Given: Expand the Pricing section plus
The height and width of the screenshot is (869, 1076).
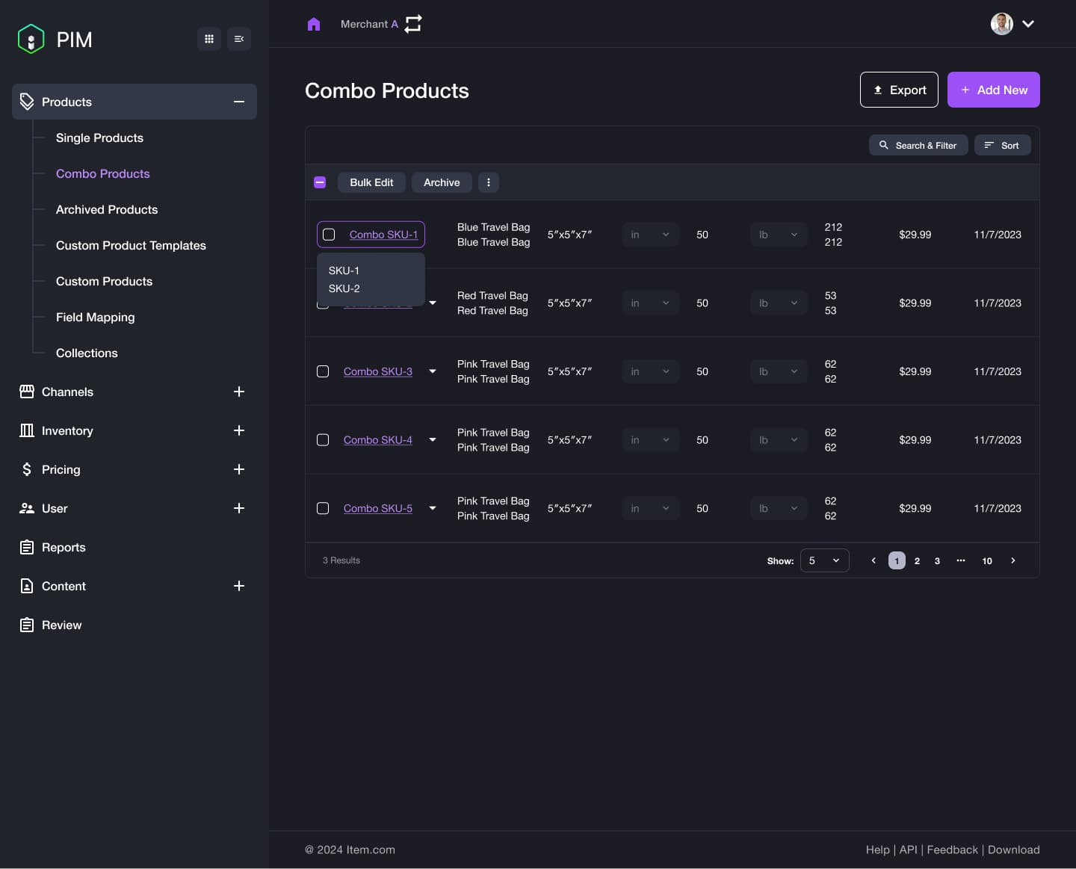Looking at the screenshot, I should 239,469.
